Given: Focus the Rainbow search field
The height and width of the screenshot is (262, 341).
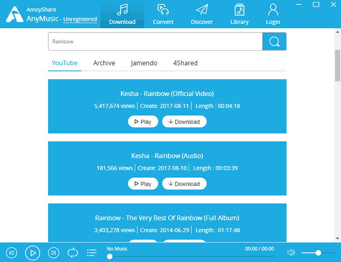Looking at the screenshot, I should tap(155, 41).
